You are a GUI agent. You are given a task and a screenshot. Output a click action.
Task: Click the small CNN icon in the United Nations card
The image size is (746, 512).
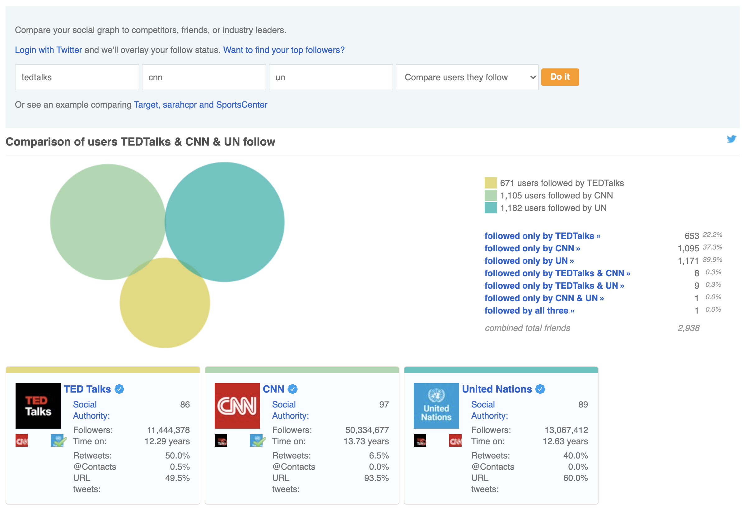click(x=455, y=440)
